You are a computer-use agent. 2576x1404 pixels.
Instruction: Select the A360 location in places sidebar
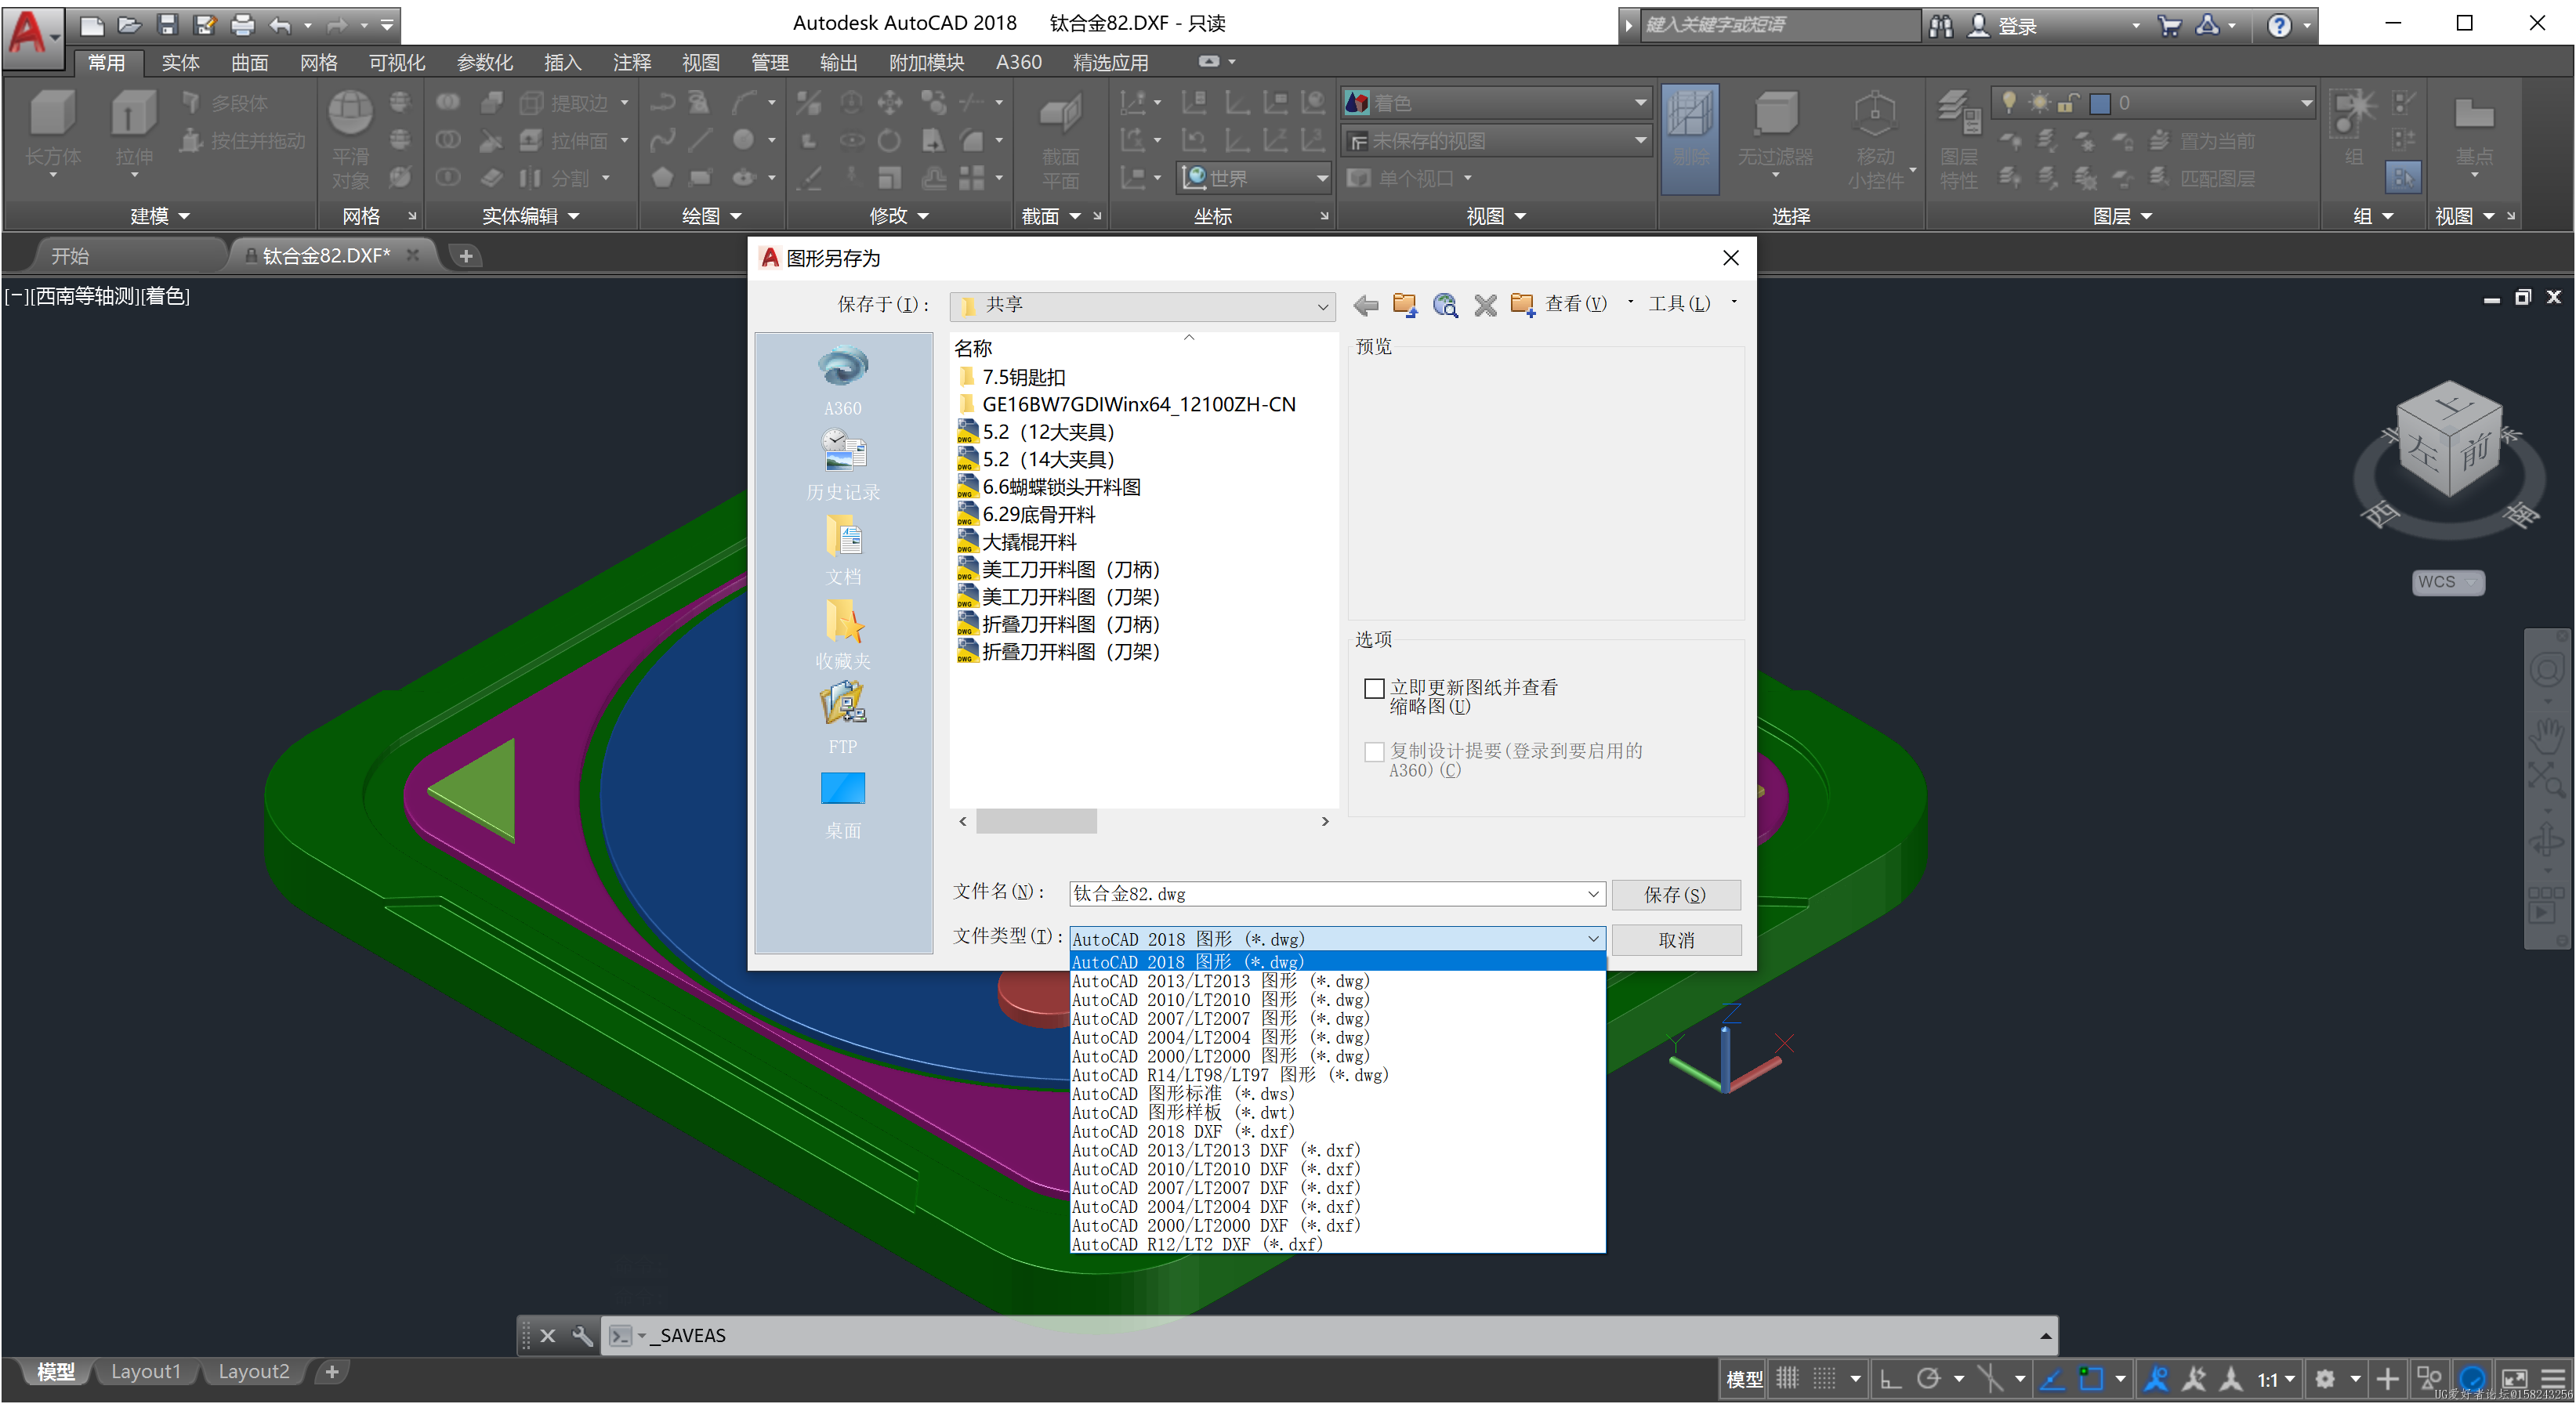pyautogui.click(x=843, y=381)
